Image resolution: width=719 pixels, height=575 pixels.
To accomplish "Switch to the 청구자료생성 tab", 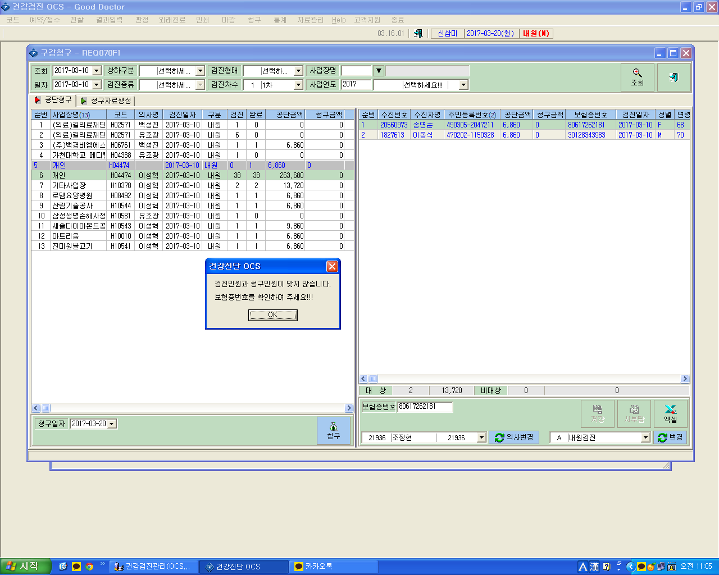I will point(106,101).
